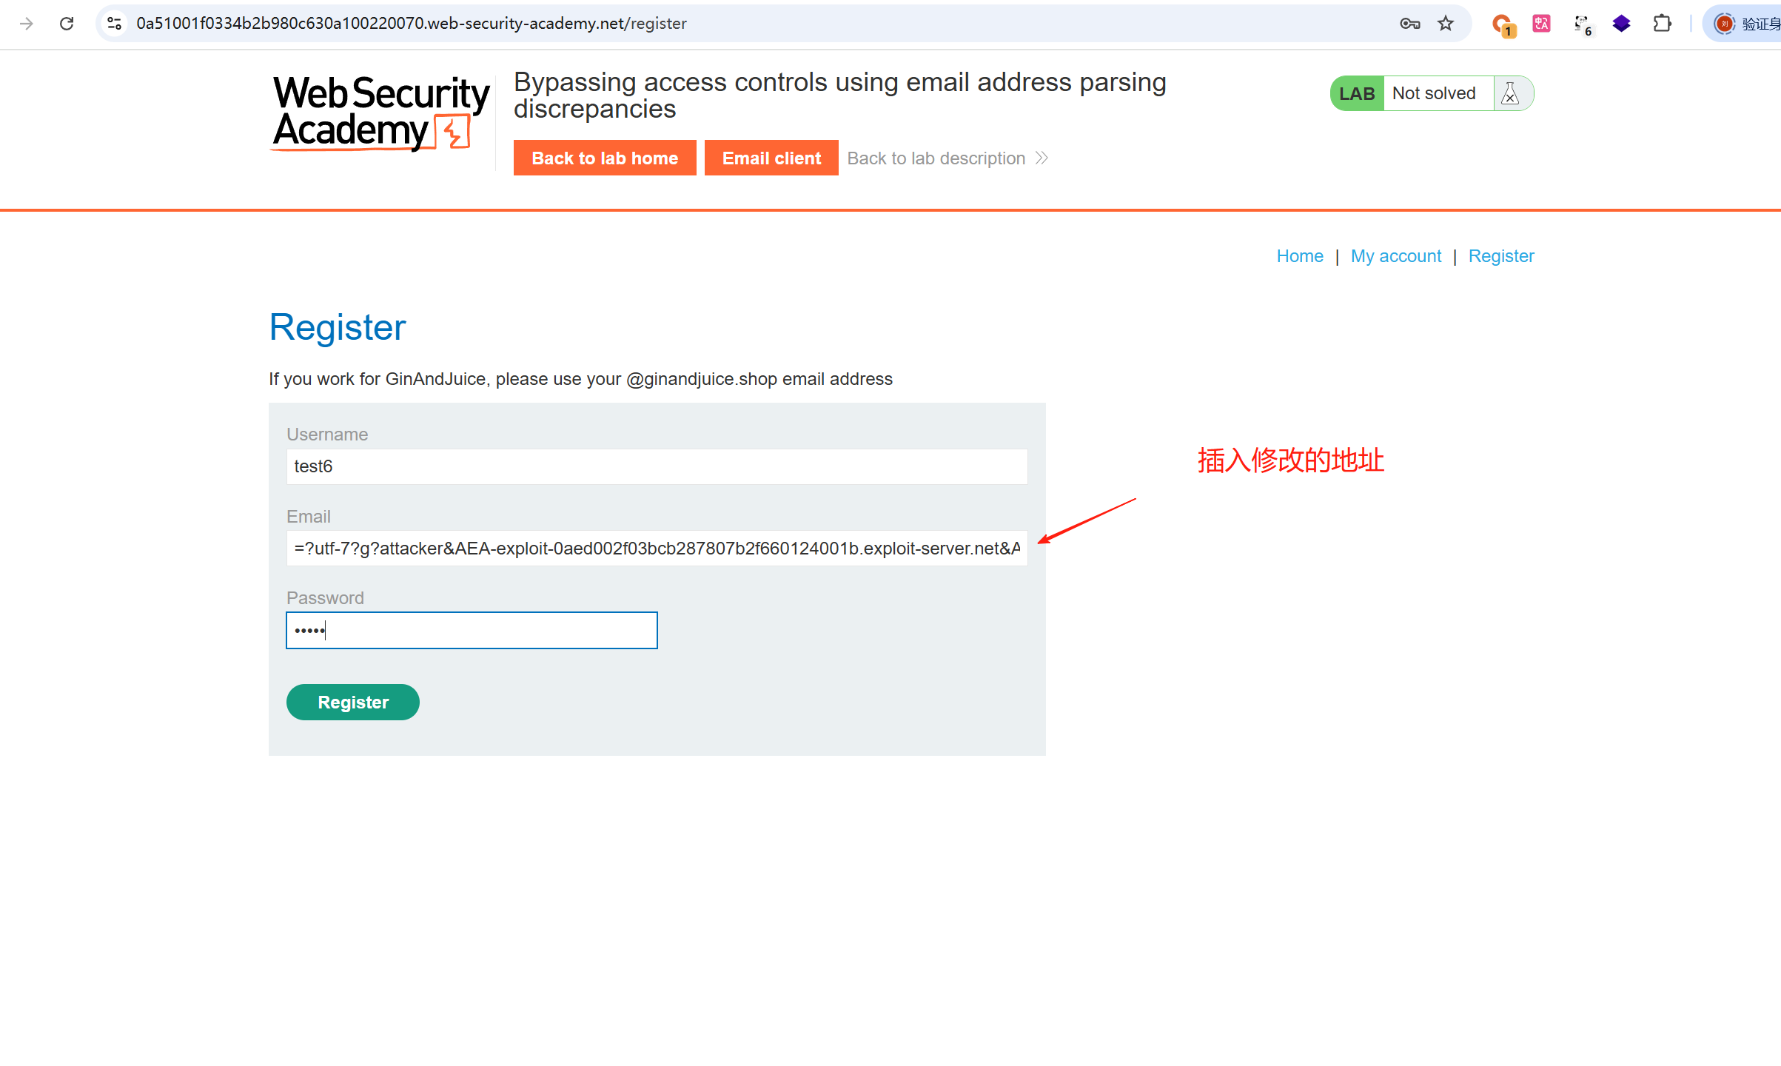Viewport: 1781px width, 1066px height.
Task: Click the orange extension with badge 1
Action: click(1502, 24)
